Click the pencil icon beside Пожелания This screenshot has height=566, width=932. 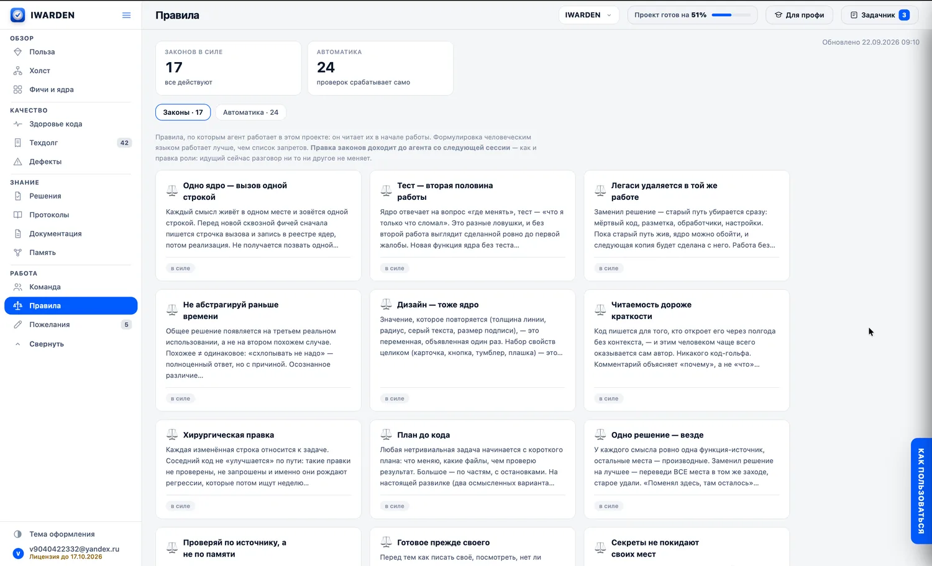(x=18, y=325)
